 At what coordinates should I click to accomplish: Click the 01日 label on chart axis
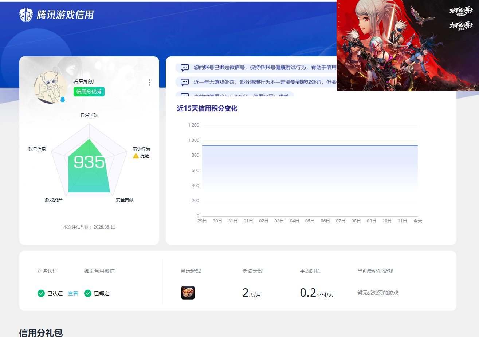click(x=248, y=221)
